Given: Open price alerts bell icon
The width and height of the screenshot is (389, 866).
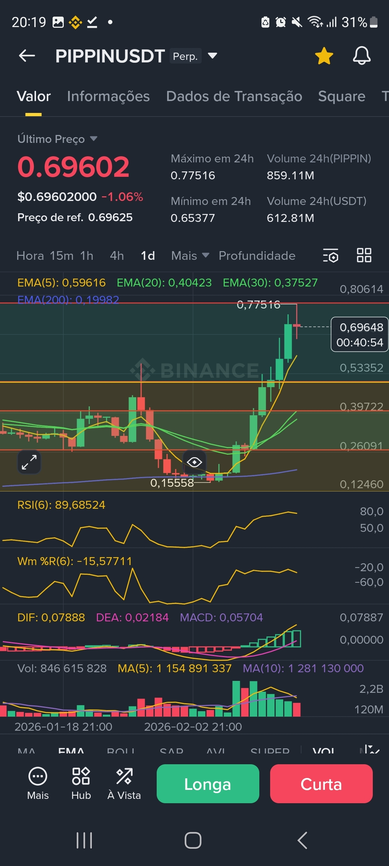Looking at the screenshot, I should [x=362, y=56].
